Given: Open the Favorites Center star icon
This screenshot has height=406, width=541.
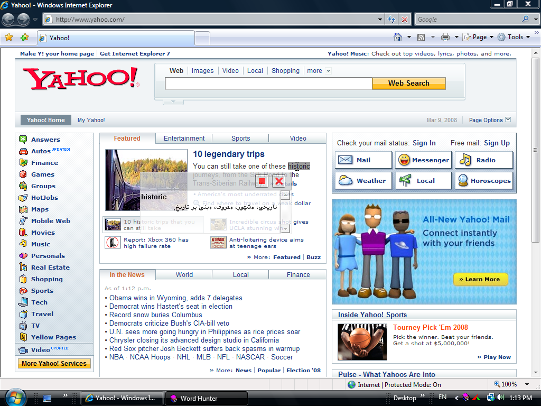Looking at the screenshot, I should pos(9,38).
